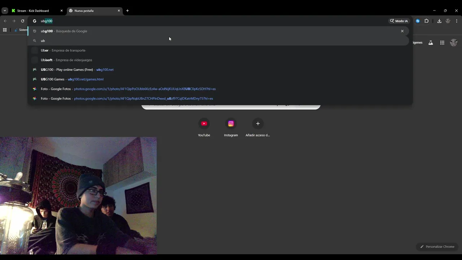Open the Google account avatar on page

pos(454,43)
